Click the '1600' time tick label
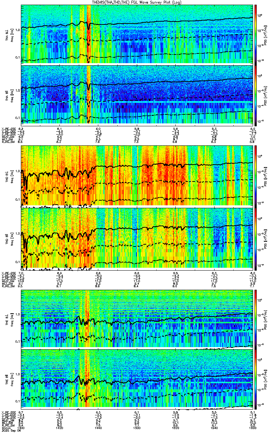 click(x=252, y=427)
